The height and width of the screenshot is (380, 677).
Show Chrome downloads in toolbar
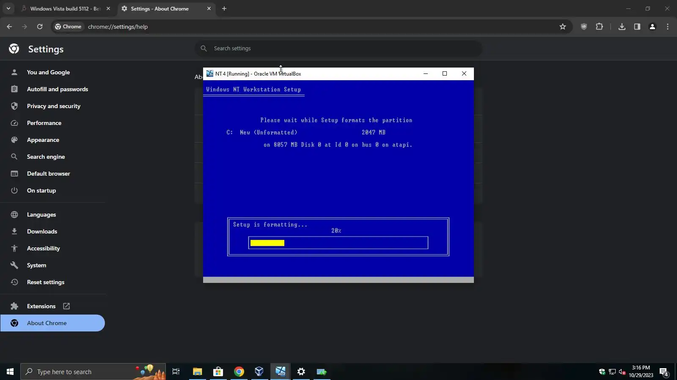click(622, 27)
